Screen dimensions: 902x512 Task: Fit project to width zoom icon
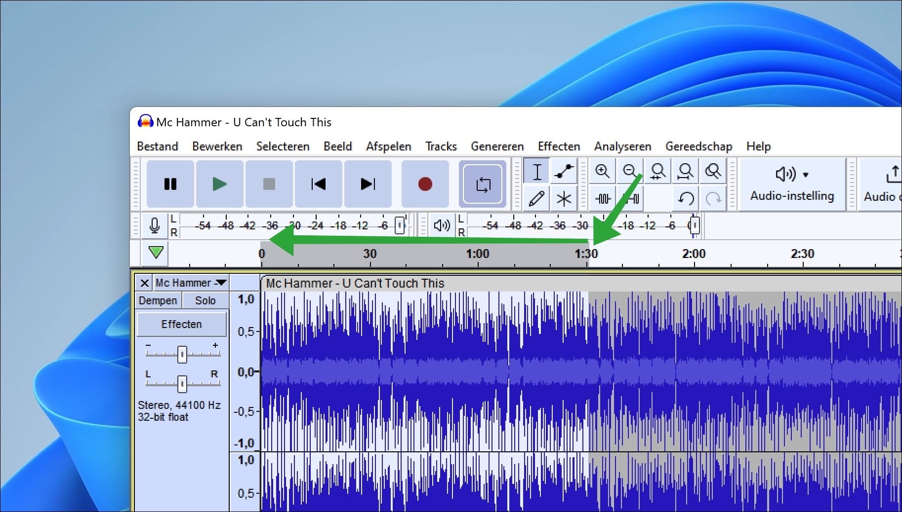(x=685, y=172)
